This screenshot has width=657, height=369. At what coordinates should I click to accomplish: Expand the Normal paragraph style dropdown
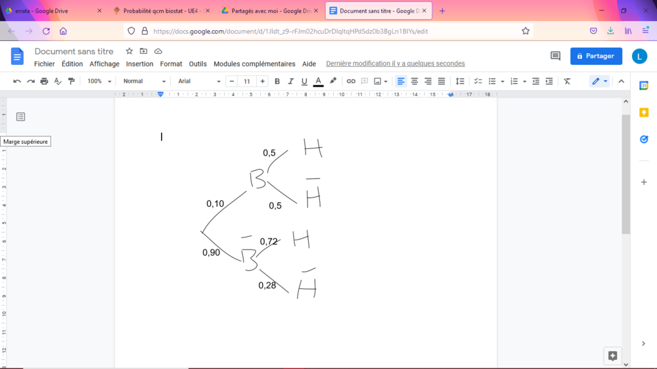point(145,81)
